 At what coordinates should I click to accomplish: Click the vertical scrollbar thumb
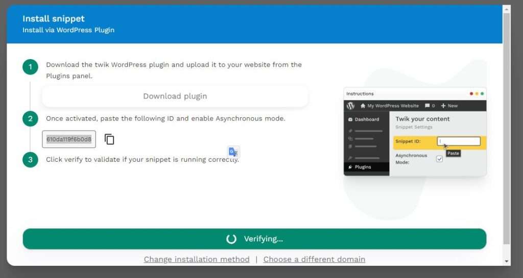click(x=507, y=128)
